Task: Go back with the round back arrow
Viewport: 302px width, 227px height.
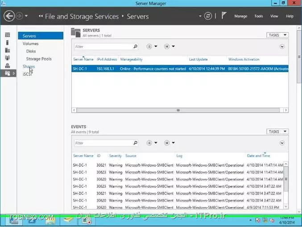Action: (x=9, y=16)
